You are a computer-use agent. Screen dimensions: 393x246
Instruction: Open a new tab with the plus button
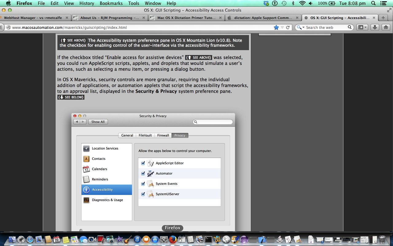point(383,18)
